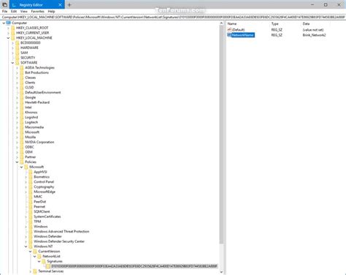Select the Hewlett-Packard key
The width and height of the screenshot is (346, 275).
[37, 102]
